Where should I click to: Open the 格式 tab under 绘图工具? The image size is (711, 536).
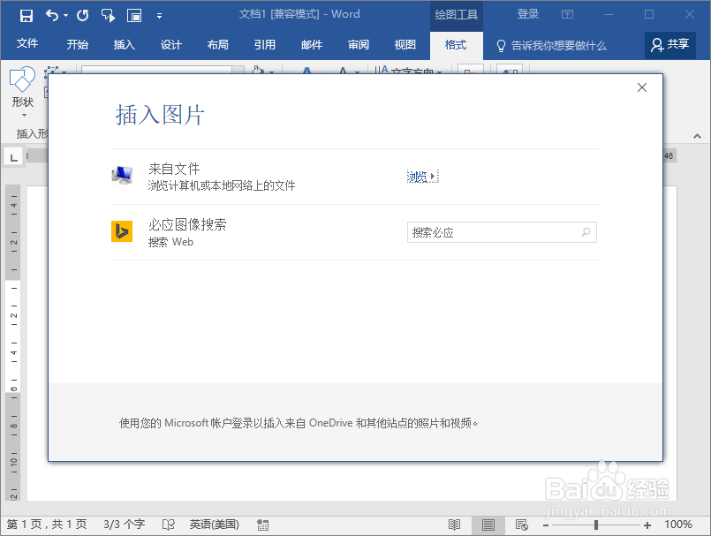456,44
